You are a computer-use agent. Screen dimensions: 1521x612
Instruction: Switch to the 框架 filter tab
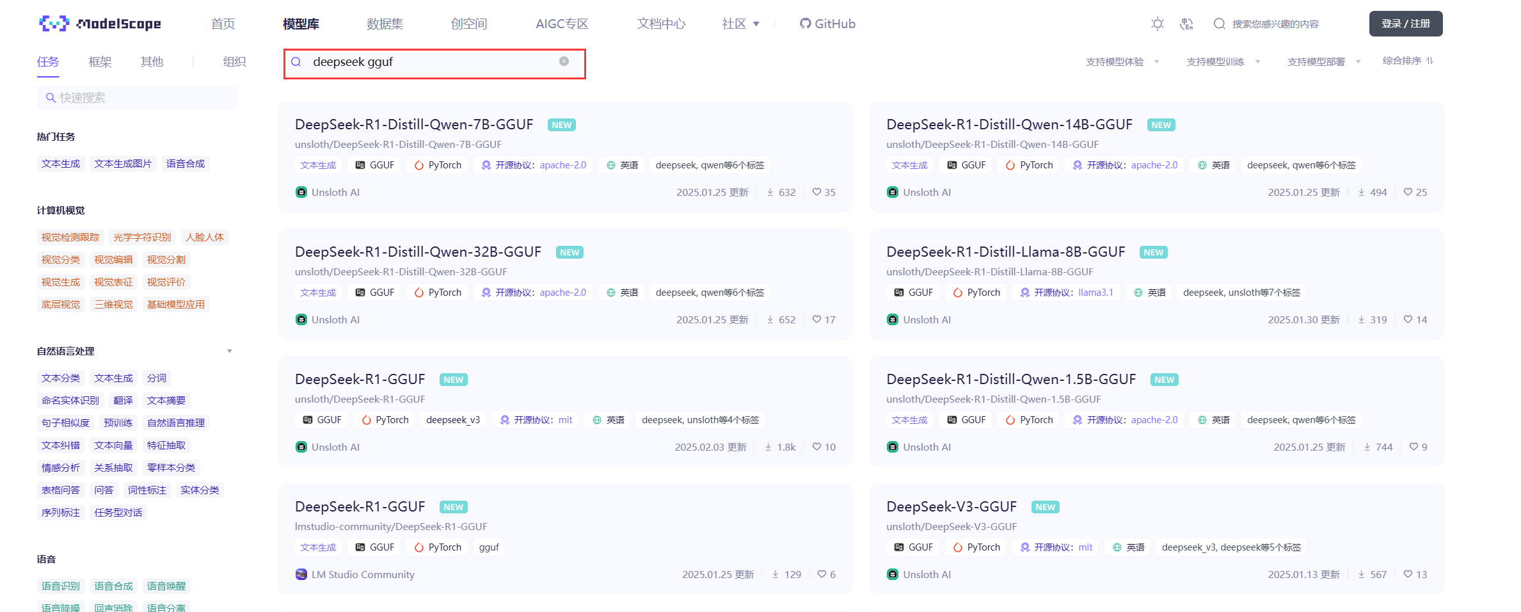click(100, 61)
